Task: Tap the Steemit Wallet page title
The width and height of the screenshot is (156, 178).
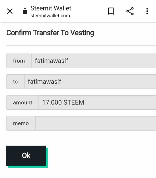Action: pos(51,8)
